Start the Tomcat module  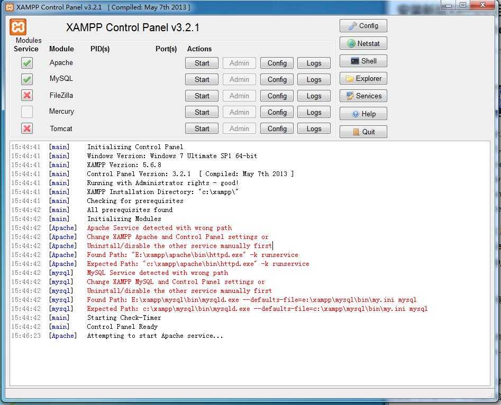click(x=202, y=128)
